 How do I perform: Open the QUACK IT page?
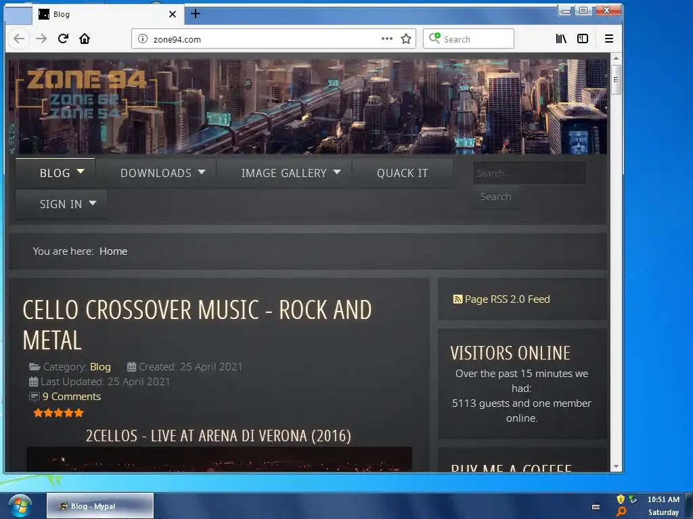(402, 173)
